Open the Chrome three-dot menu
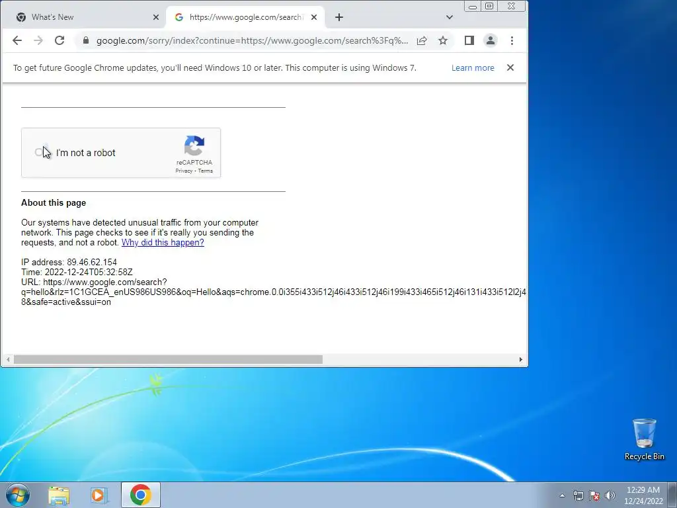677x508 pixels. tap(512, 40)
